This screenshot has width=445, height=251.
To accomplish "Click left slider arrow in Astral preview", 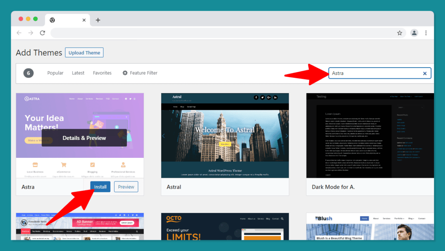I will point(163,136).
